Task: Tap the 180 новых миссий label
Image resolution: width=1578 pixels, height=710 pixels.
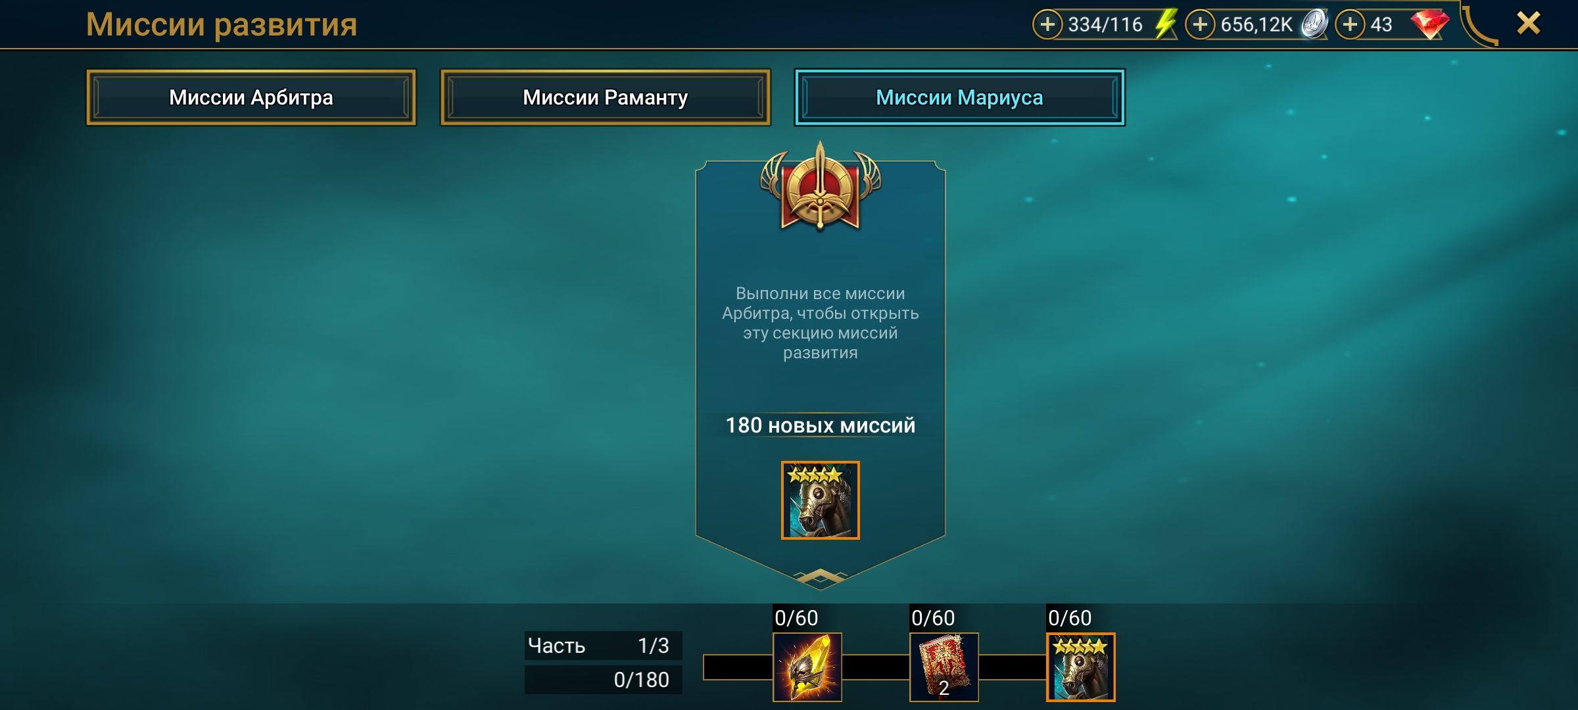Action: pos(820,425)
